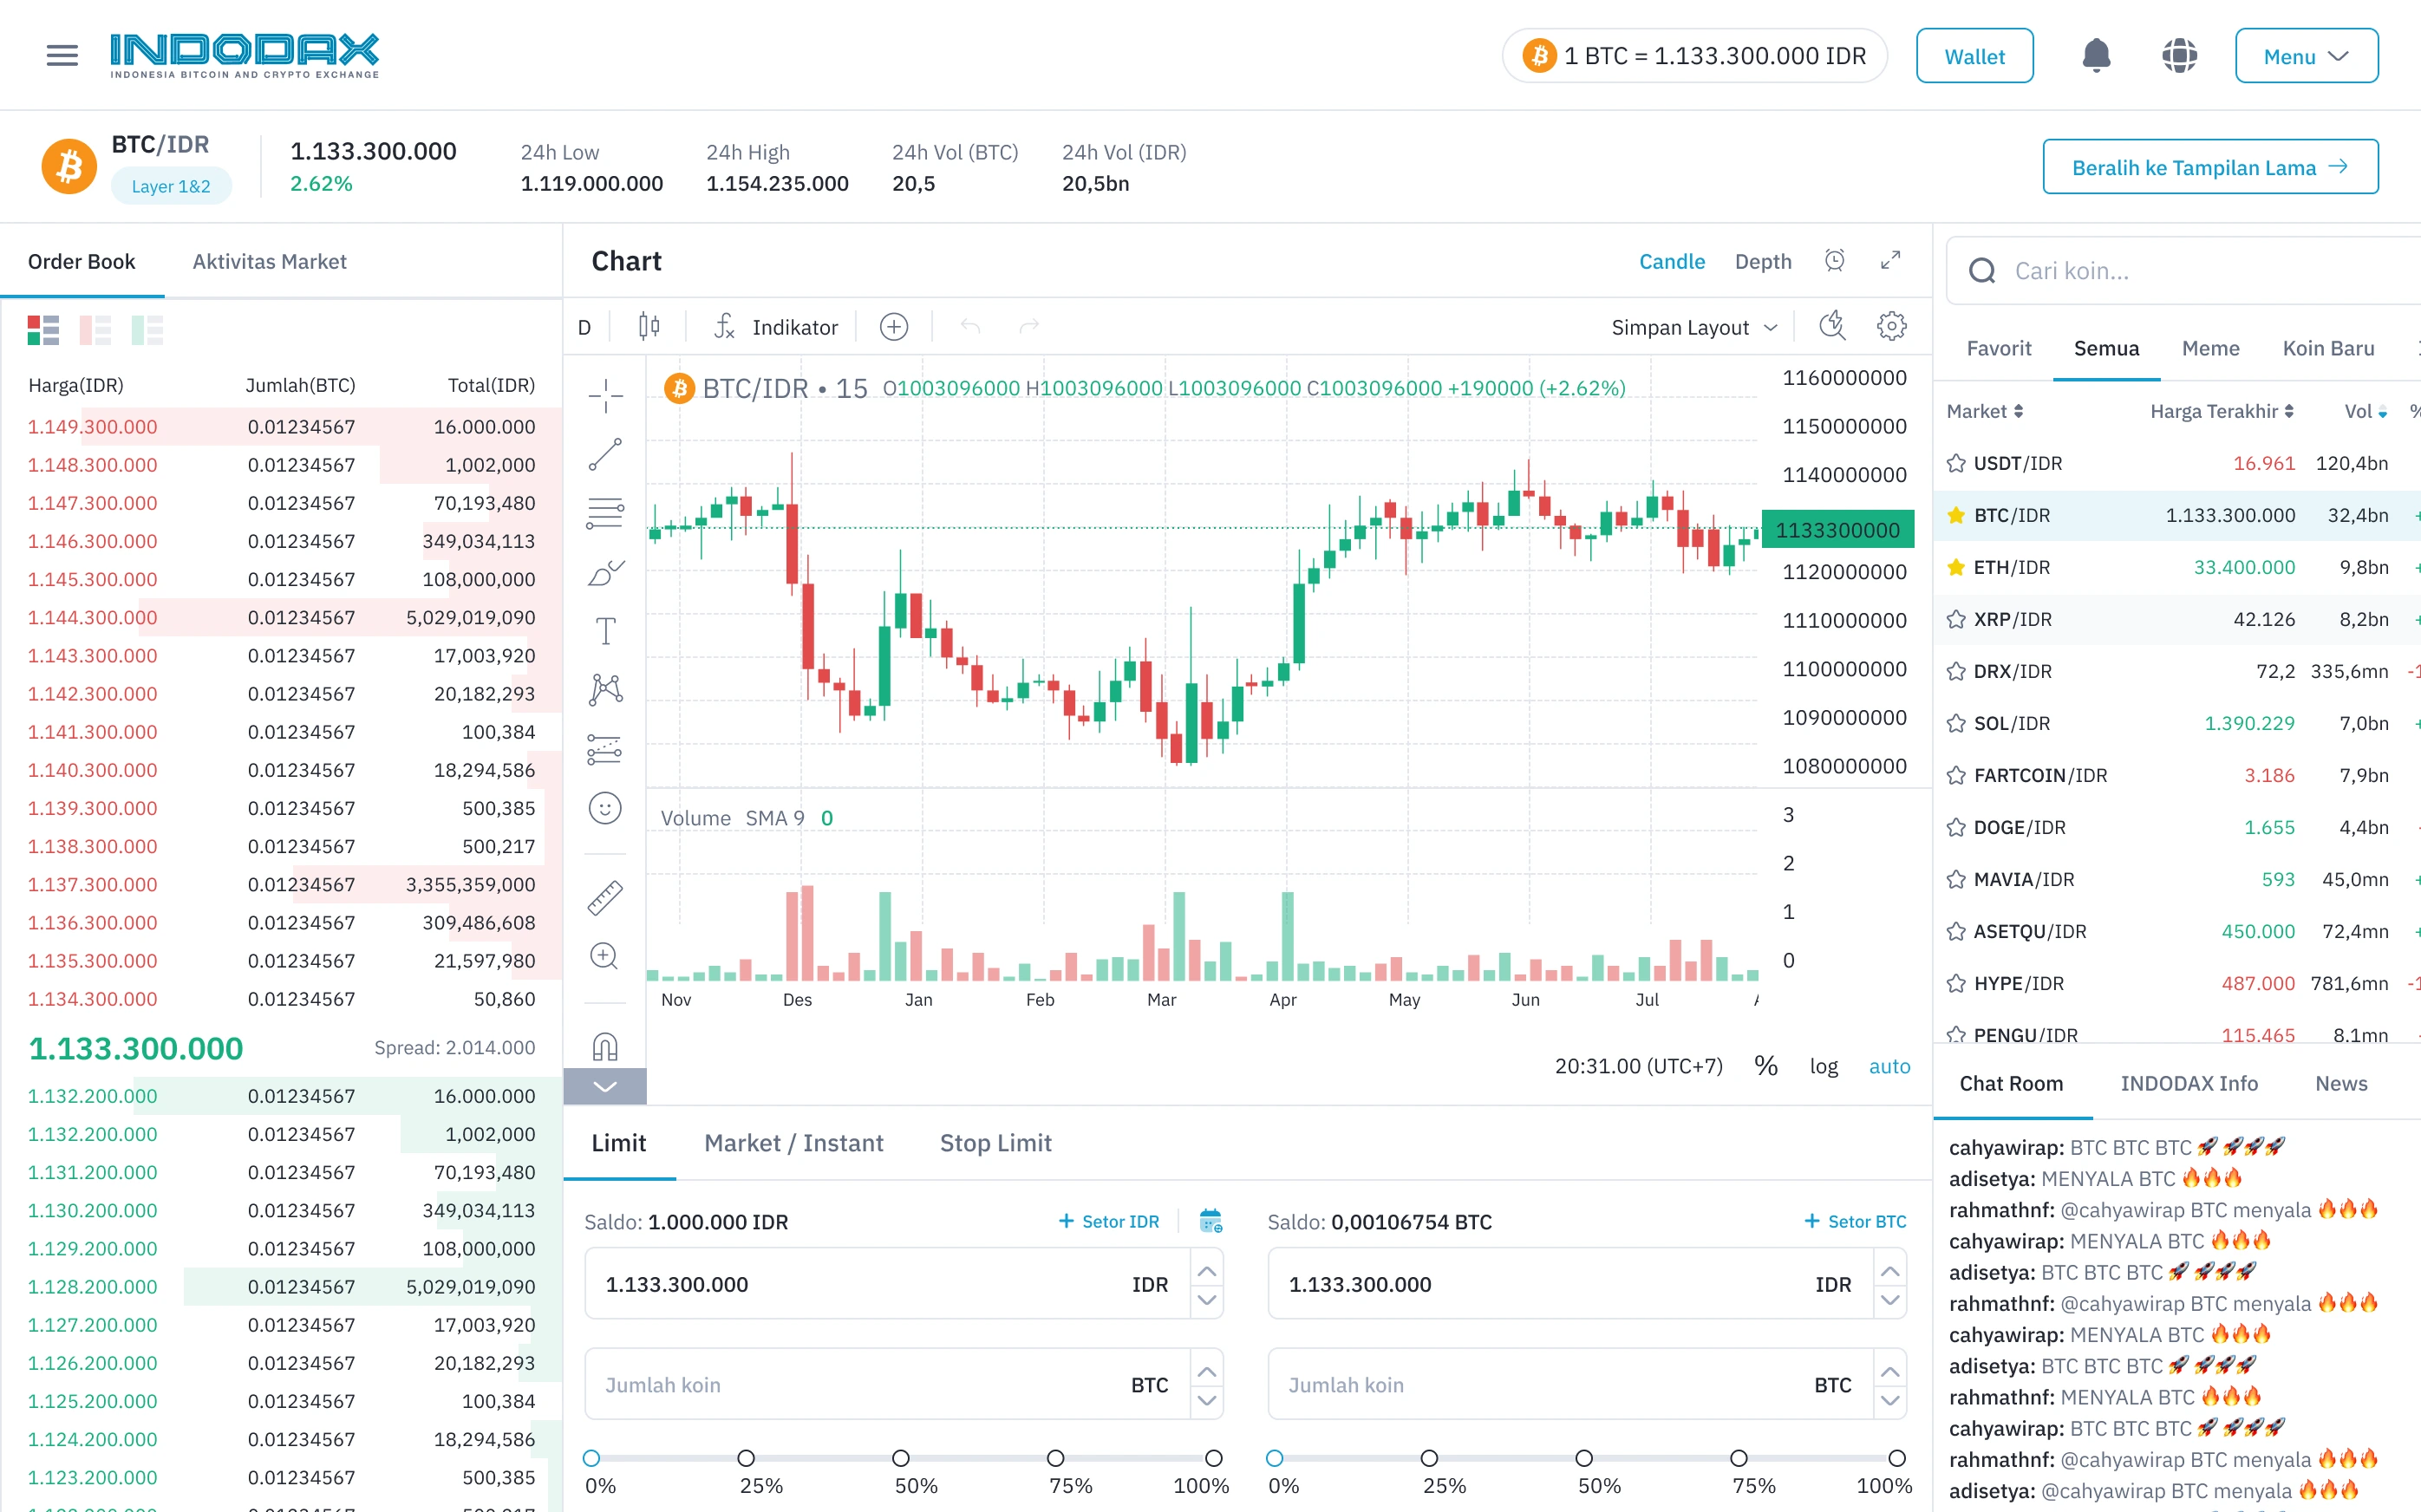The width and height of the screenshot is (2421, 1512).
Task: Show combined buy and sell order book view
Action: [43, 330]
